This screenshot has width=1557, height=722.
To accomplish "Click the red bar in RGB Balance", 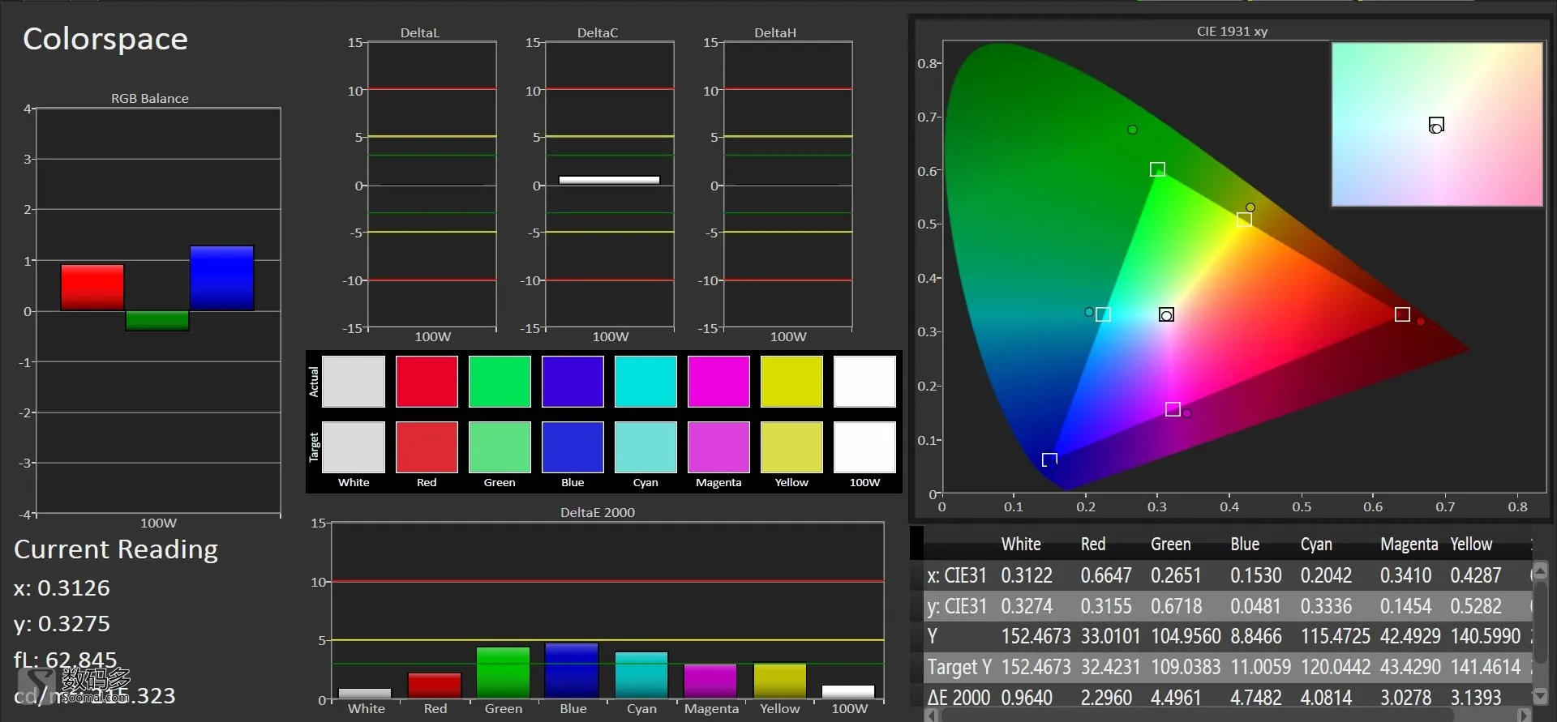I will click(x=92, y=288).
